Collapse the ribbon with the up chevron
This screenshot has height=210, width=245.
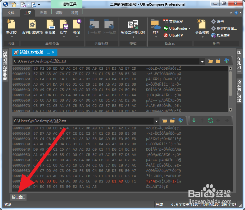coord(231,13)
